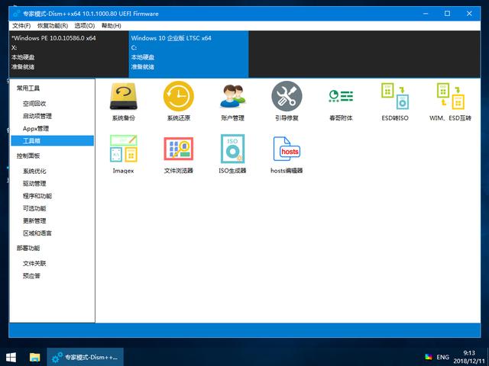Viewport: 489px width, 366px height.
Task: Go to 空间回收 in the sidebar
Action: point(34,104)
